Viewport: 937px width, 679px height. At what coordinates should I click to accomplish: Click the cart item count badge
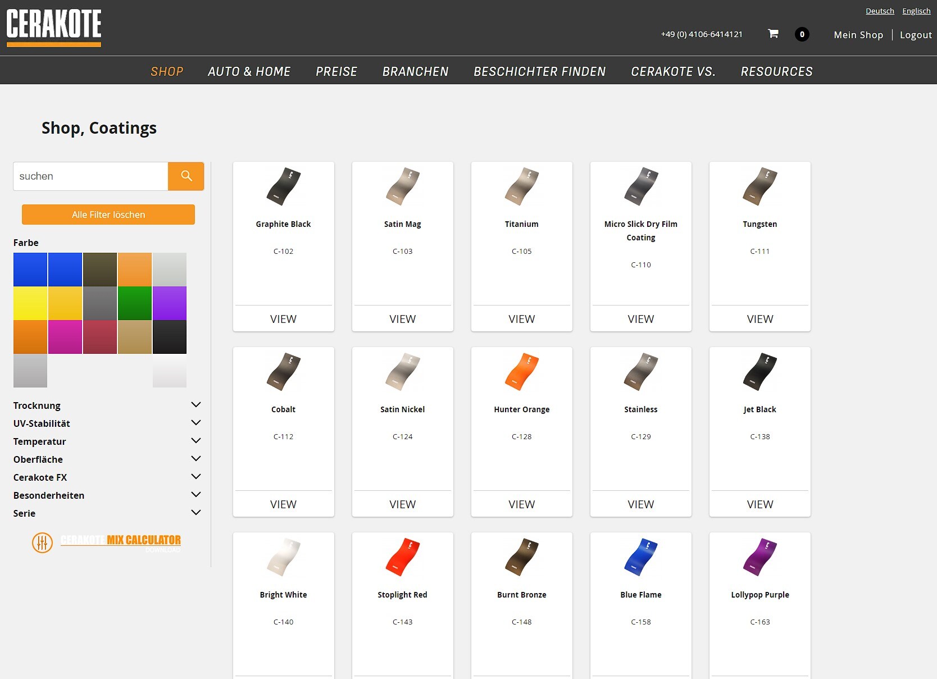pyautogui.click(x=802, y=34)
